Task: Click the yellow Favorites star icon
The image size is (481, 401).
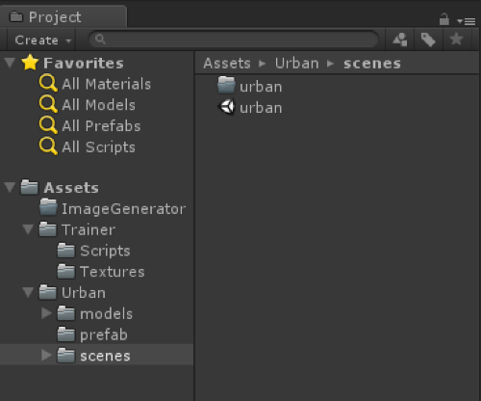Action: tap(30, 63)
